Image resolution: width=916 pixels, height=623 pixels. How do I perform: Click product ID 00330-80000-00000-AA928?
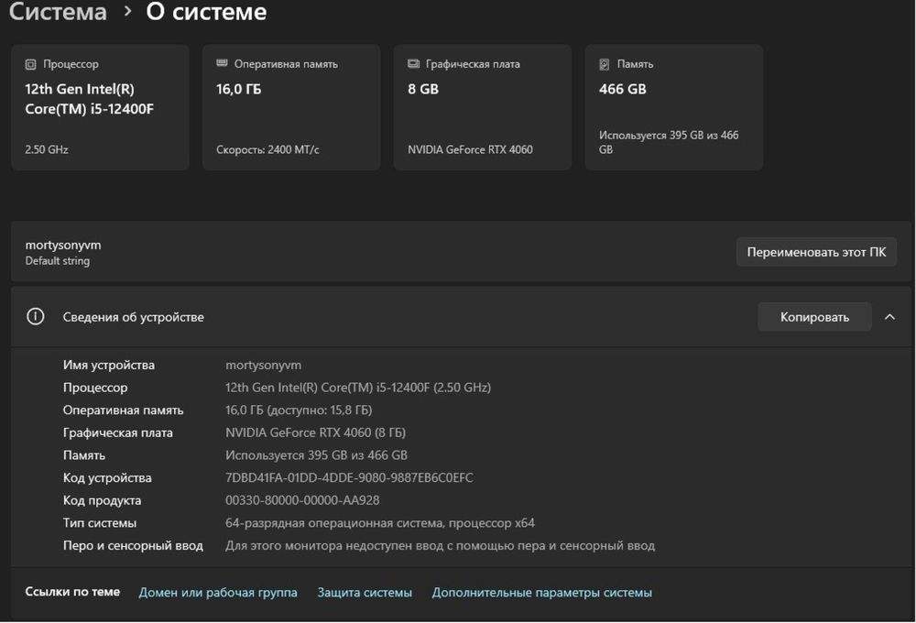302,500
